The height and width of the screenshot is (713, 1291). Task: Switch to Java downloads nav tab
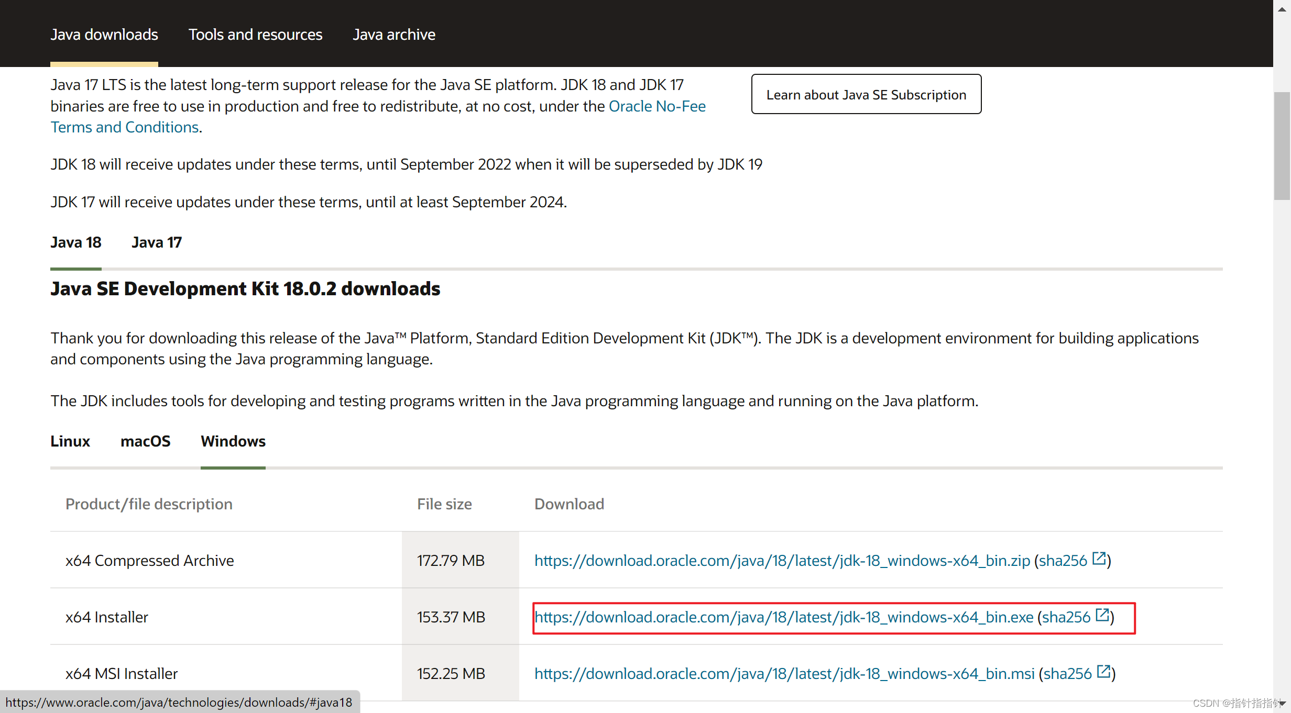(104, 35)
